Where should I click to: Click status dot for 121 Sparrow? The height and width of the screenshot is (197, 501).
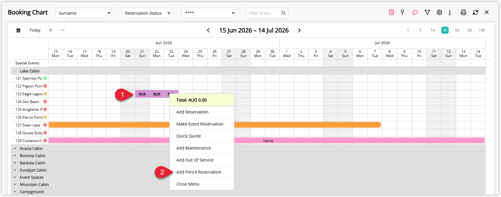click(45, 78)
